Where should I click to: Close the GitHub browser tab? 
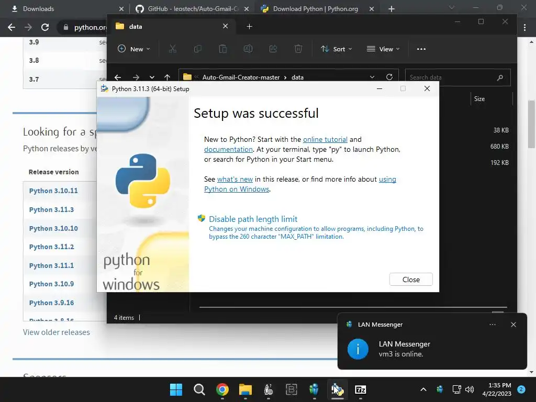pyautogui.click(x=247, y=9)
